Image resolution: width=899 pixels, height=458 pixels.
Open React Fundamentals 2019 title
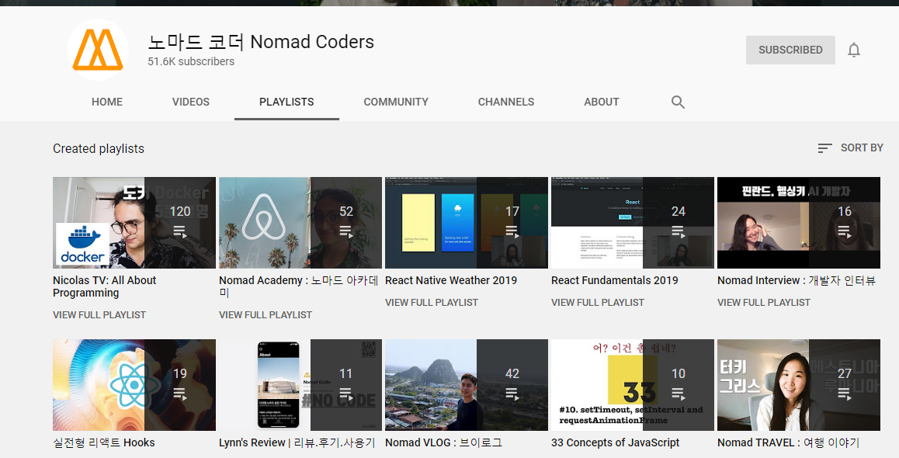pos(615,280)
